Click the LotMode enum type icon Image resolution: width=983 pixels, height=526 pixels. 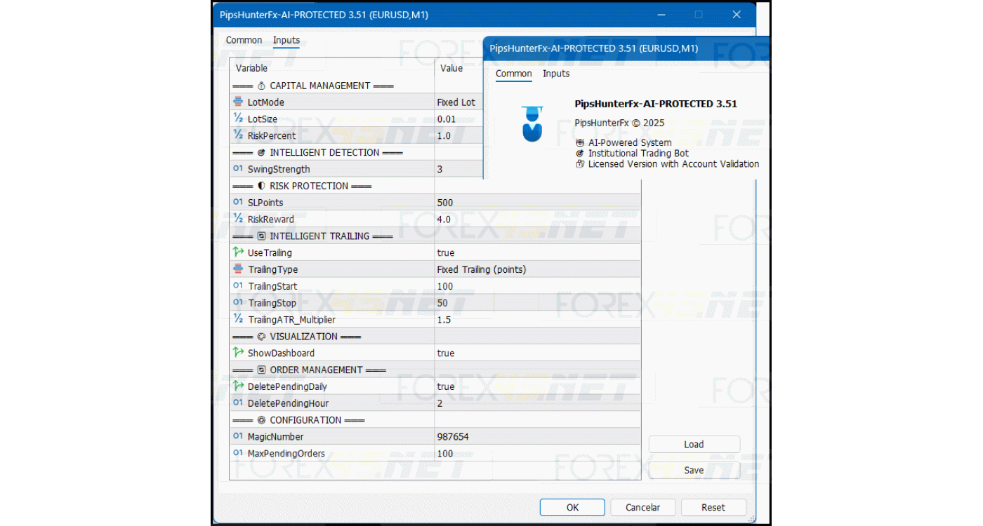point(238,102)
